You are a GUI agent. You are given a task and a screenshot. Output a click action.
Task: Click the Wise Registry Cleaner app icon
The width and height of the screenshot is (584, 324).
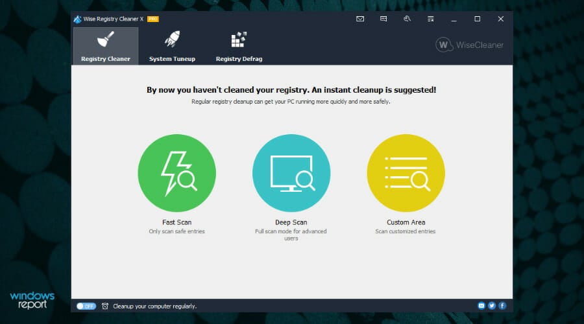pyautogui.click(x=77, y=19)
